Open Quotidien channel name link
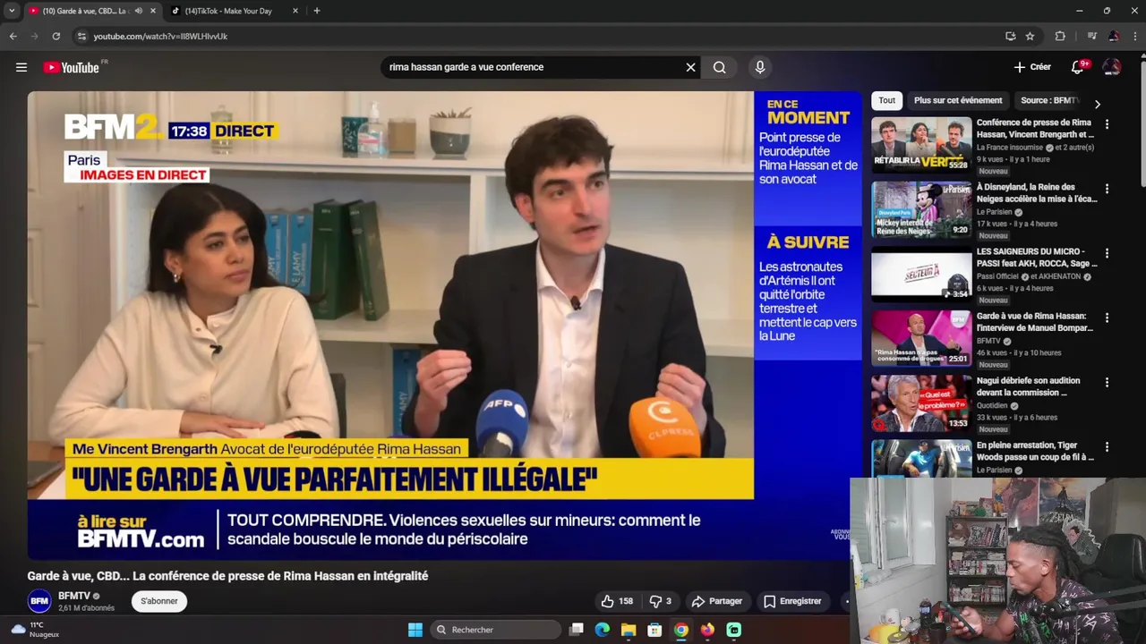The width and height of the screenshot is (1146, 644). point(993,405)
